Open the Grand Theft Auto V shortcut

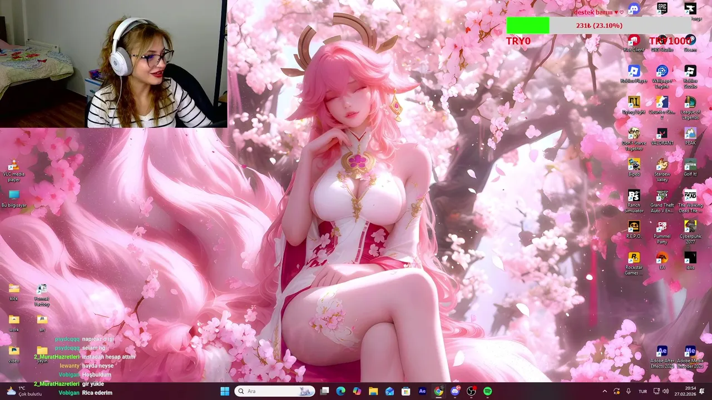click(662, 202)
